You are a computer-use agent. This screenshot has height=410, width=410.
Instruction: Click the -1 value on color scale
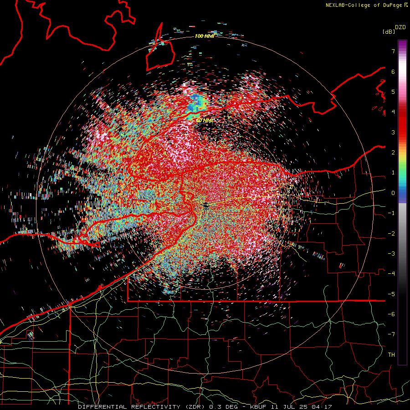pyautogui.click(x=391, y=213)
